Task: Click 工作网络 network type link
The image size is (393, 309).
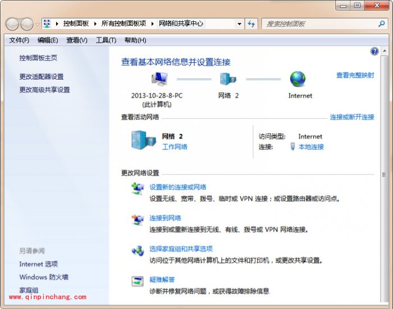Action: pos(175,147)
